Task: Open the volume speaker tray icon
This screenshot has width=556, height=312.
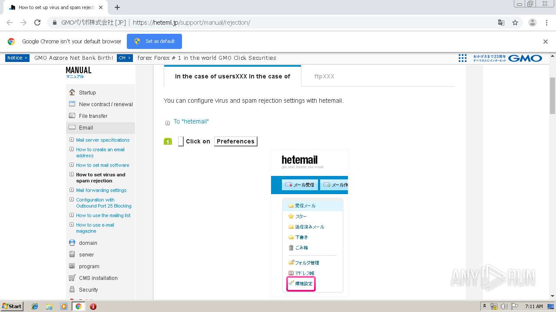Action: 504,306
